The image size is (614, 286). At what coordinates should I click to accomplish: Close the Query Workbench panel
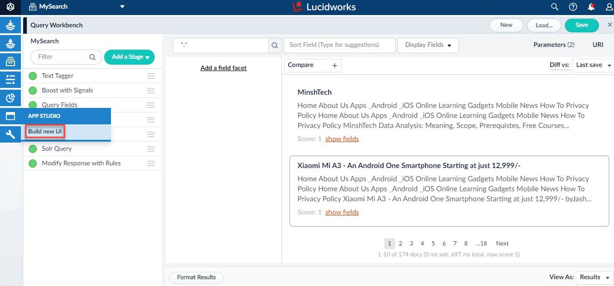(x=610, y=25)
